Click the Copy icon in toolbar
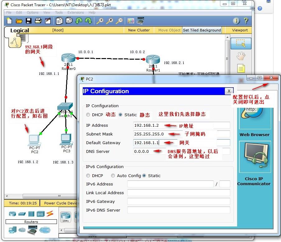Screen dimensions: 281x242 click(59, 21)
